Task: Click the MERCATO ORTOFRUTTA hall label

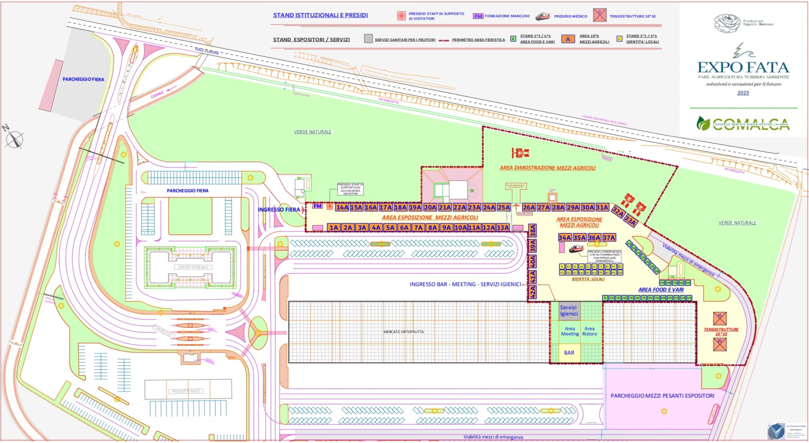Action: click(403, 332)
